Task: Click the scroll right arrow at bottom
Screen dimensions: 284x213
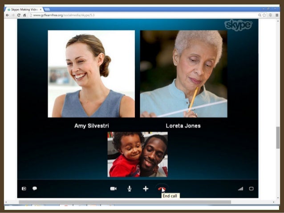Action: click(273, 202)
